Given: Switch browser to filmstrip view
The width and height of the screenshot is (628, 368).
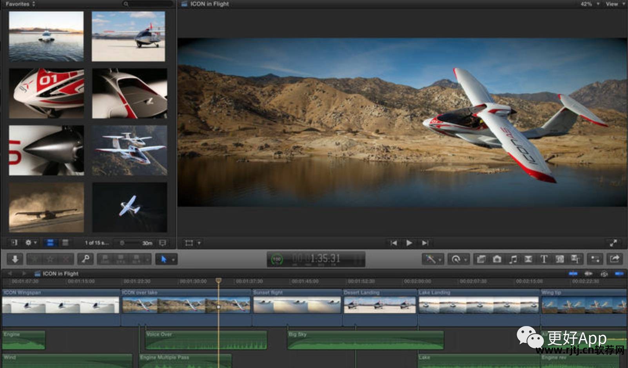Looking at the screenshot, I should click(x=50, y=243).
